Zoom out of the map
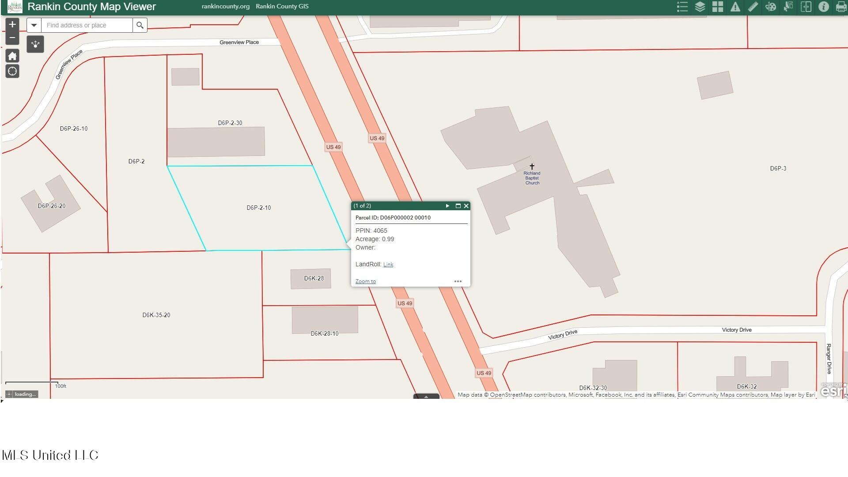Image resolution: width=848 pixels, height=477 pixels. tap(12, 38)
